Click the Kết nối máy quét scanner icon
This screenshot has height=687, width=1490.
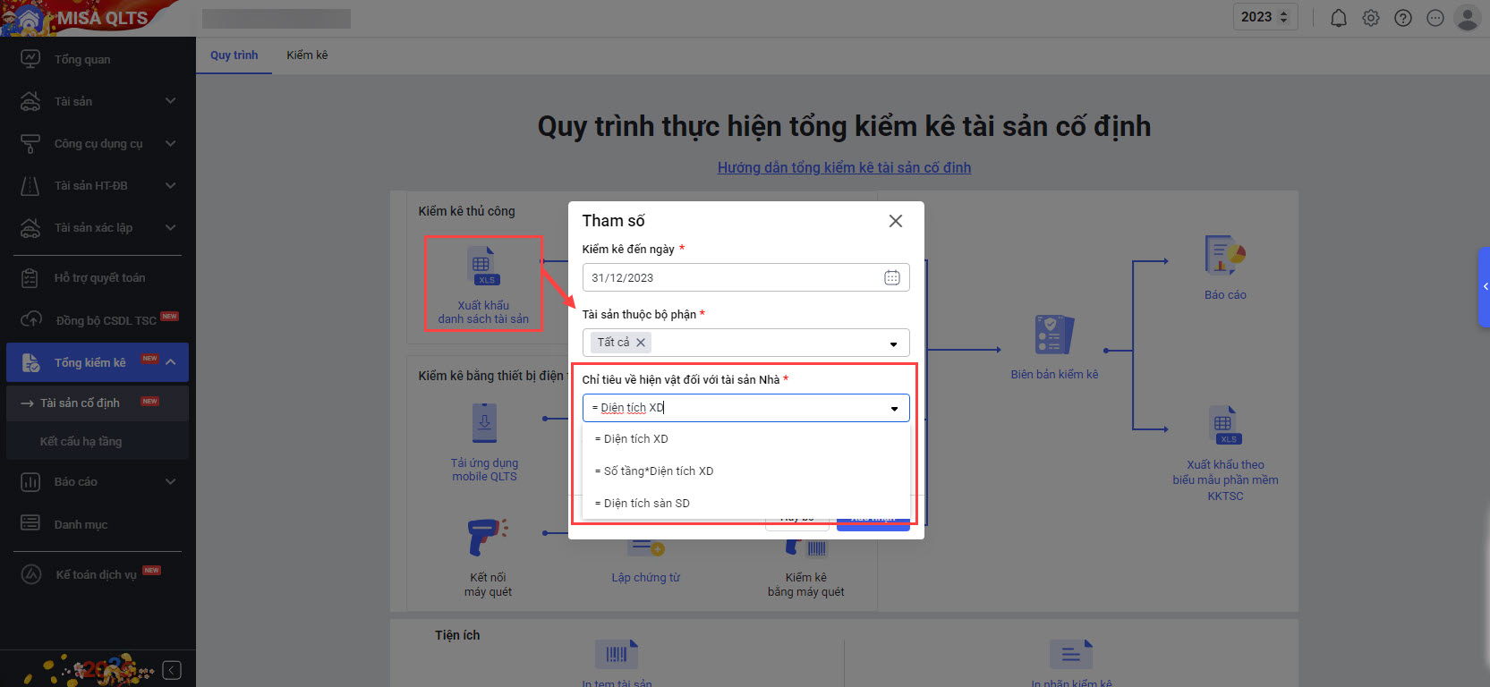point(488,538)
